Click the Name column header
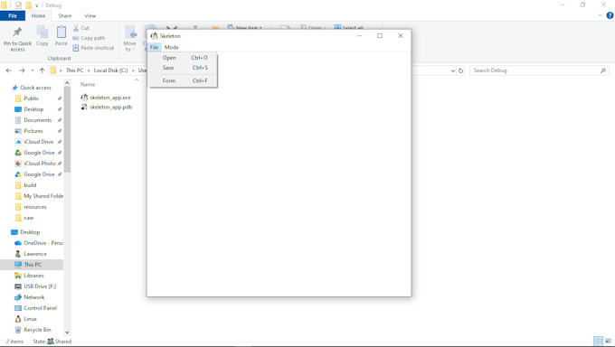615x347 pixels. point(88,84)
